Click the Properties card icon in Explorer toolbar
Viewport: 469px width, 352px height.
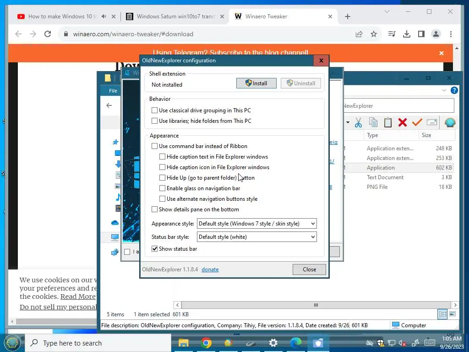431,122
